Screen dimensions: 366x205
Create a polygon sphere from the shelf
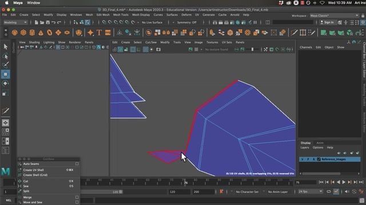[15, 32]
